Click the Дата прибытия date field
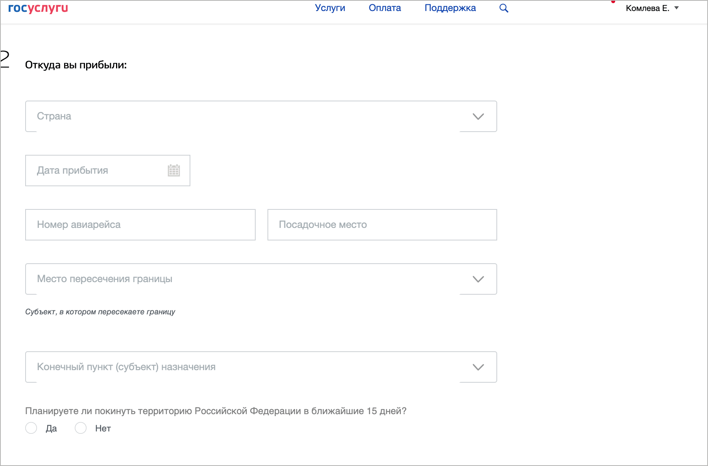The height and width of the screenshot is (466, 708). click(x=108, y=171)
